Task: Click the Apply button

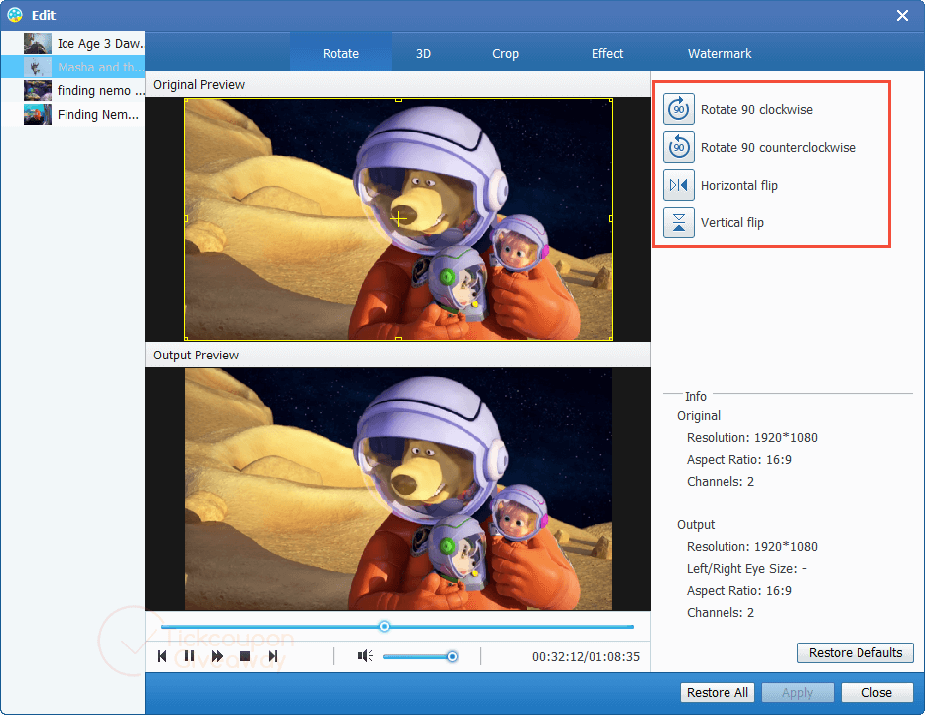Action: pos(798,692)
